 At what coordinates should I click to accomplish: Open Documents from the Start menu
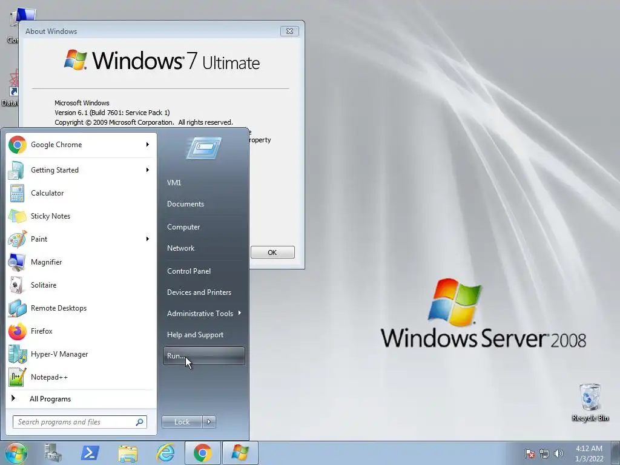pyautogui.click(x=203, y=204)
